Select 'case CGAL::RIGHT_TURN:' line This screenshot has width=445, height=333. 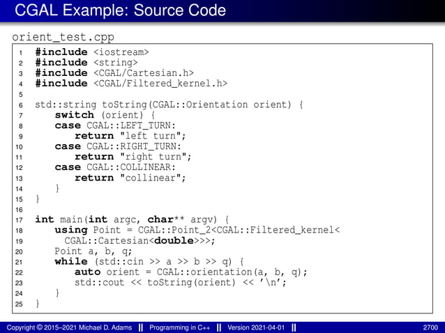(118, 146)
